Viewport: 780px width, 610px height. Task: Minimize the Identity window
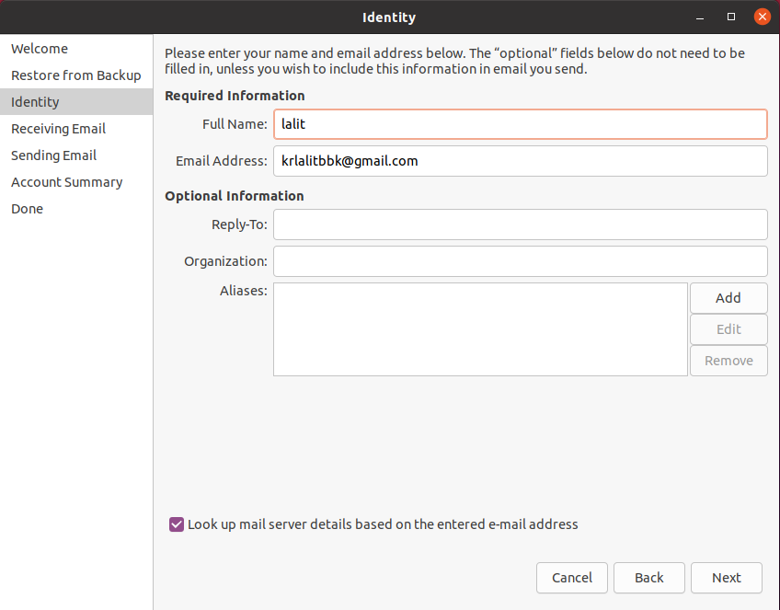[x=699, y=17]
